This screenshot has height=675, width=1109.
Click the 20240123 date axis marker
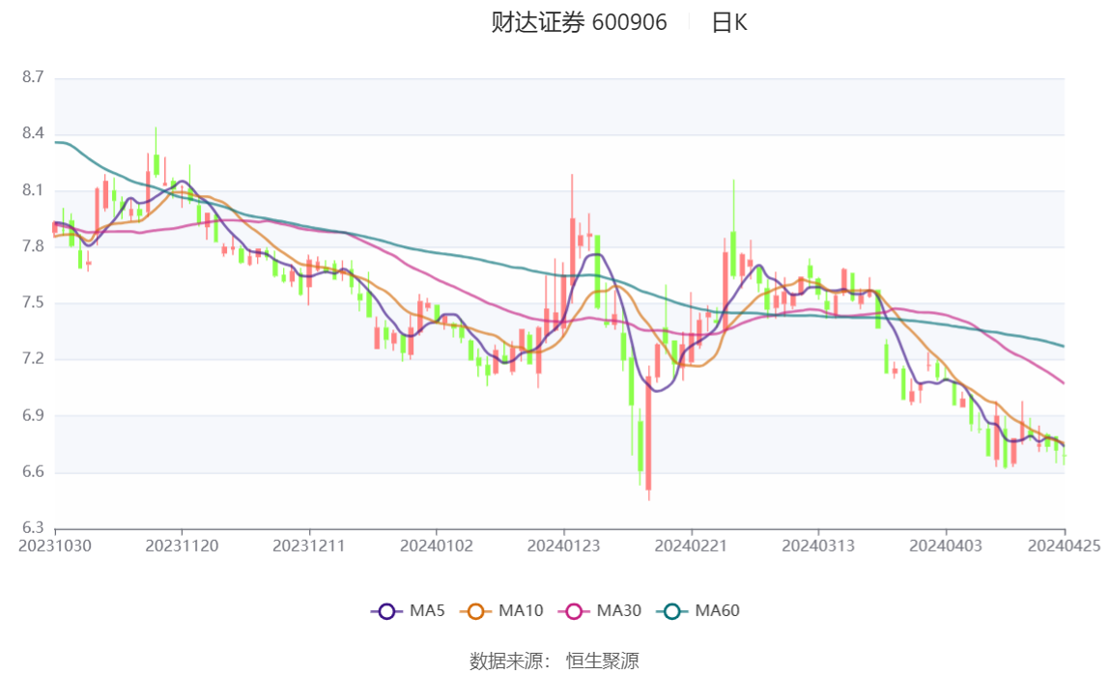point(564,546)
